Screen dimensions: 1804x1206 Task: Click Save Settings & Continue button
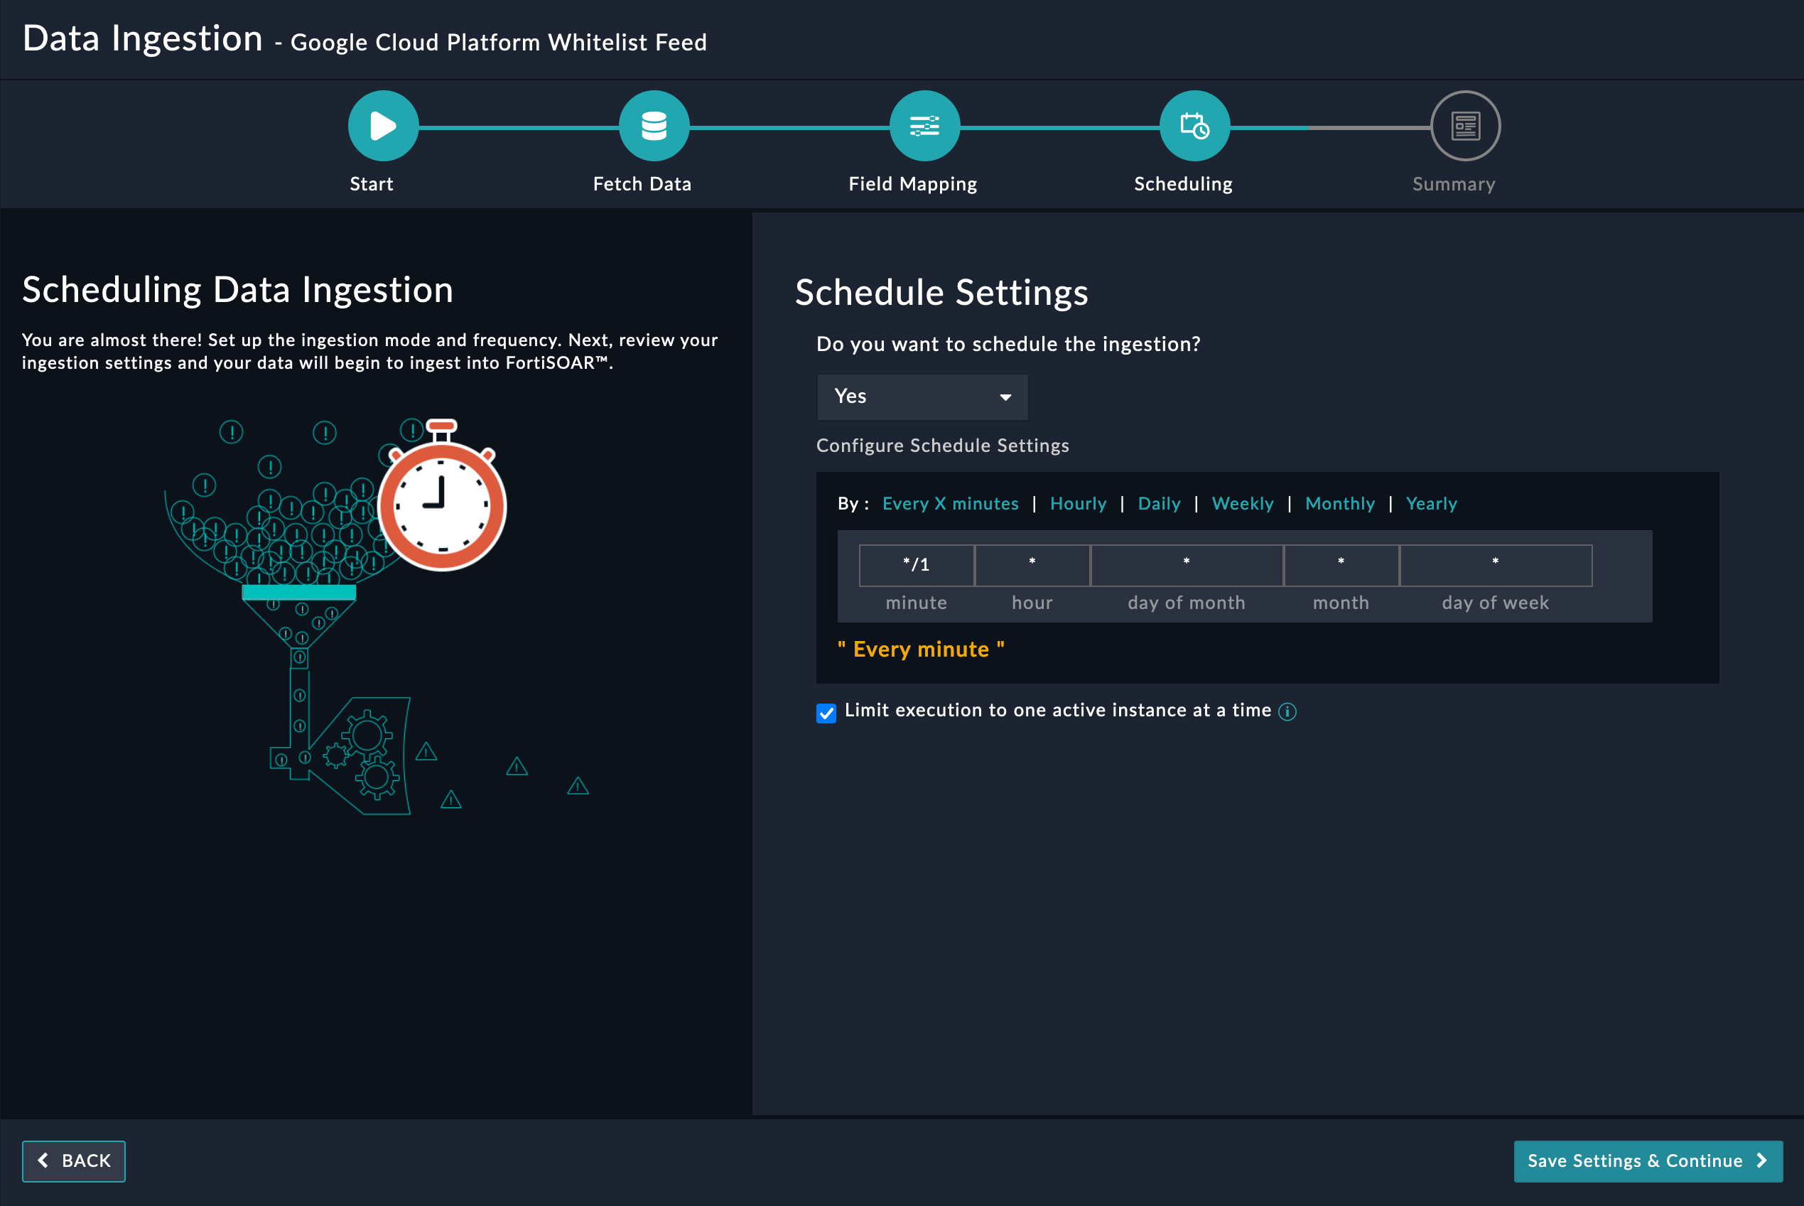1647,1161
